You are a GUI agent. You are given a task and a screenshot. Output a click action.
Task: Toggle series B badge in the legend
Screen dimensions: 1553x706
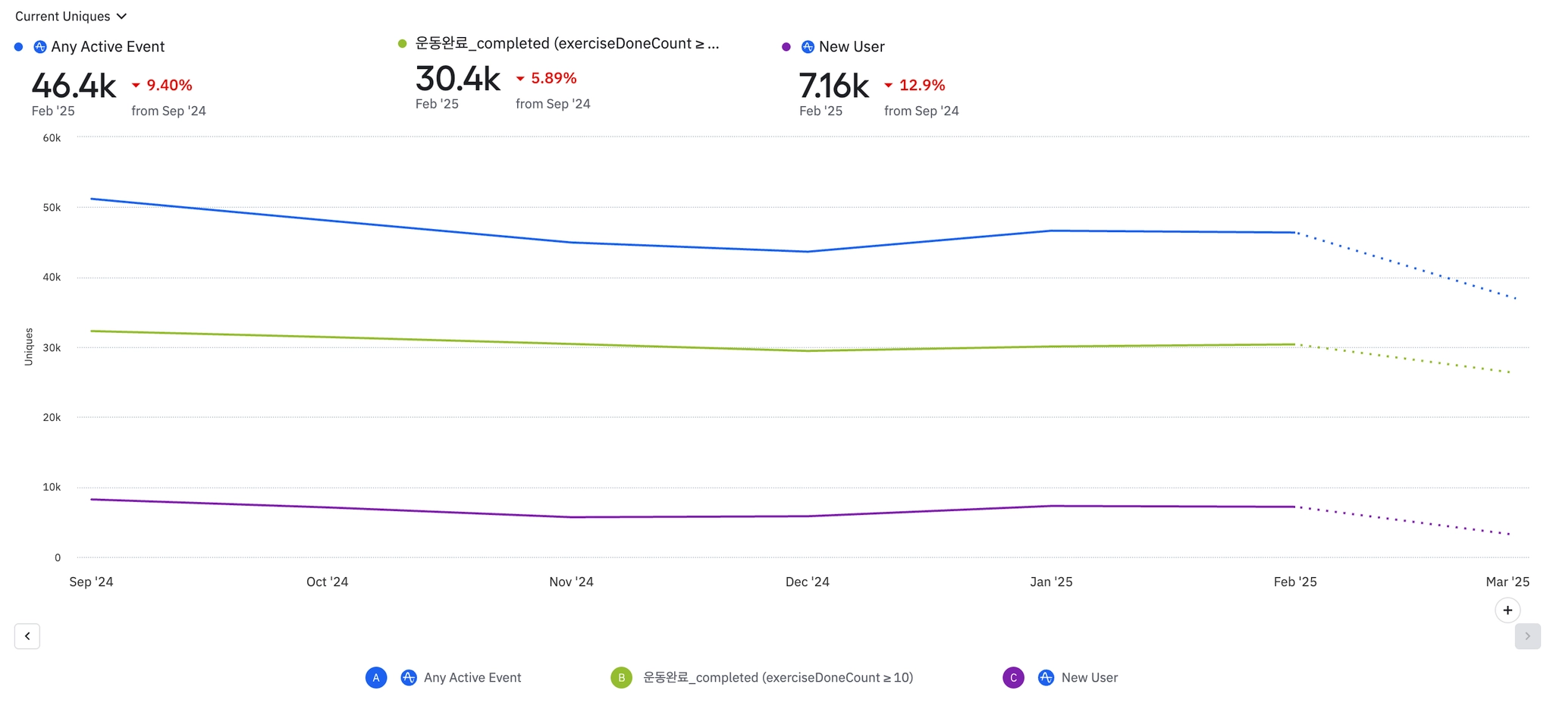pos(622,678)
